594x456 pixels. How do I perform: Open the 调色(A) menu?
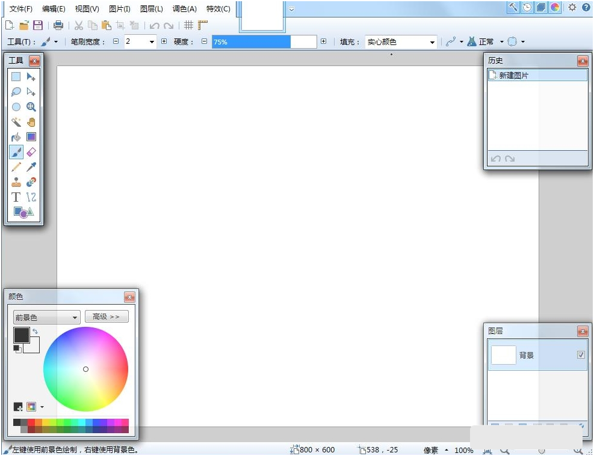pos(184,9)
